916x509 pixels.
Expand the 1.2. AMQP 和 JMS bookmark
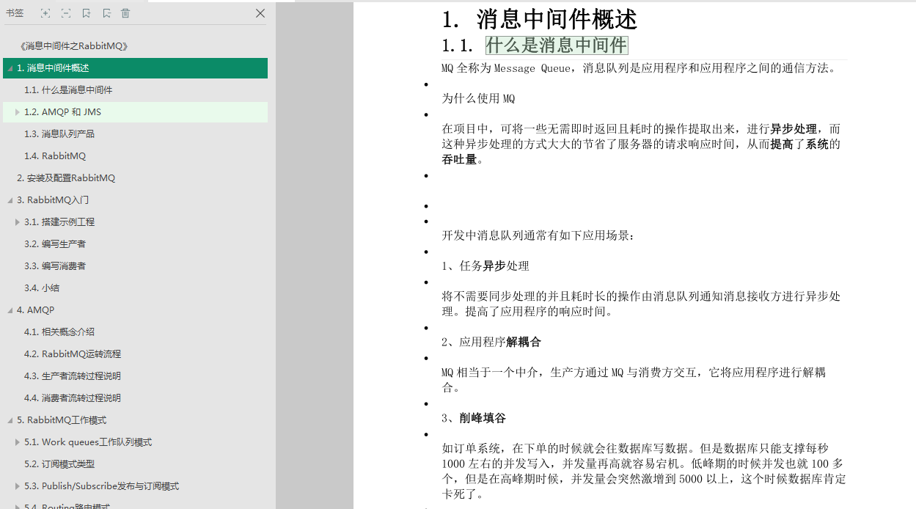tap(16, 111)
